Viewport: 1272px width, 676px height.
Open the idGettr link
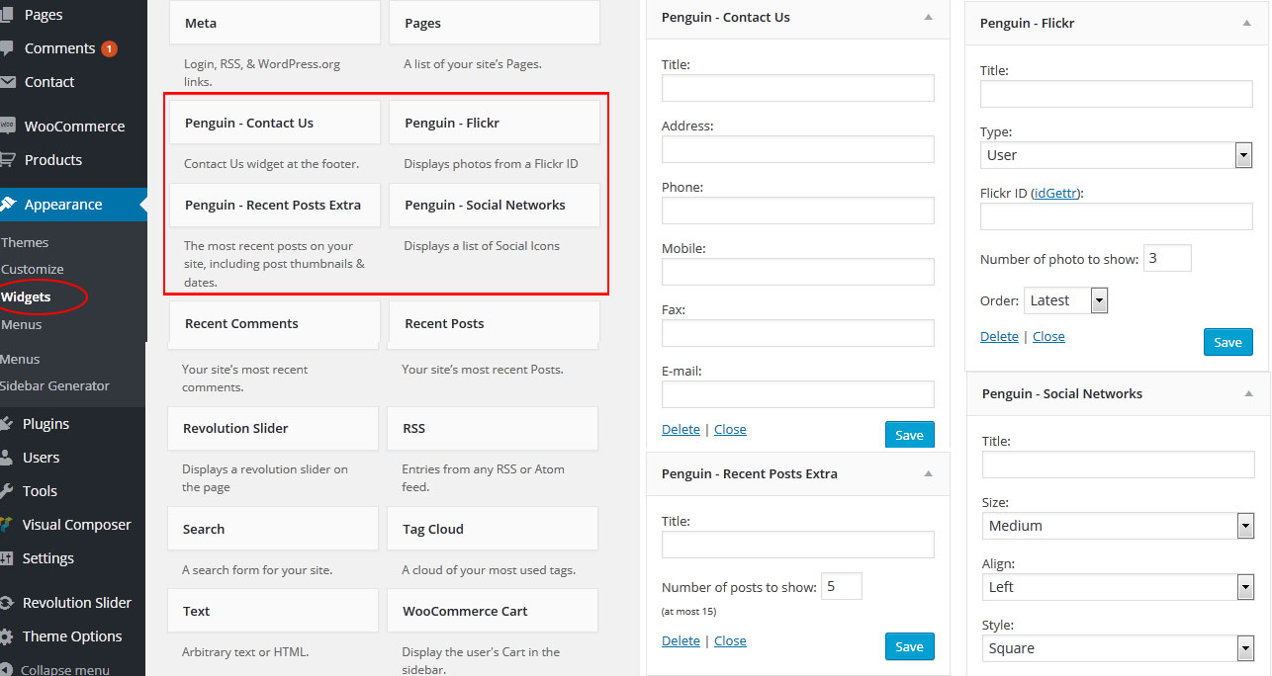(x=1055, y=193)
